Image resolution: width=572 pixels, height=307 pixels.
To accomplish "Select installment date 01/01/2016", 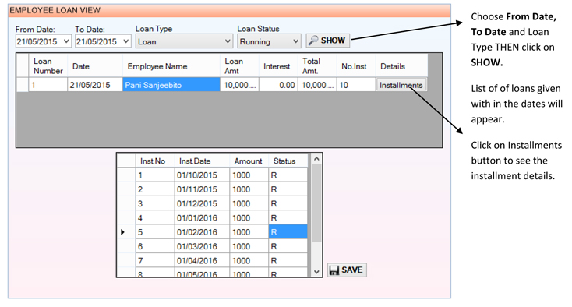I will tap(202, 217).
